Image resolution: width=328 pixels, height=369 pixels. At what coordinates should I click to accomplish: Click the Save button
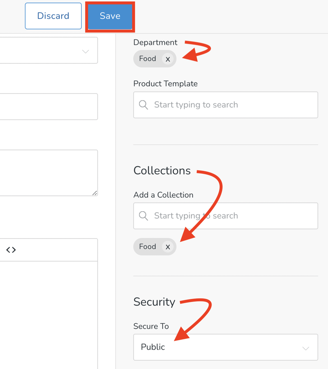[109, 16]
